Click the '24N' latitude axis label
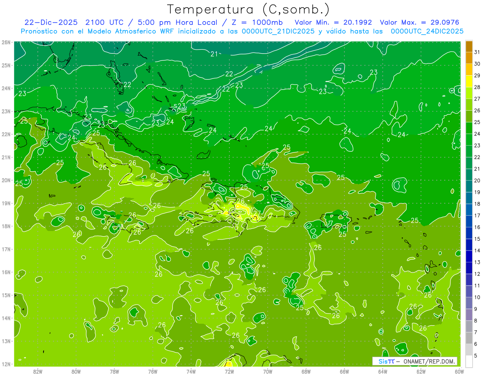 7,88
